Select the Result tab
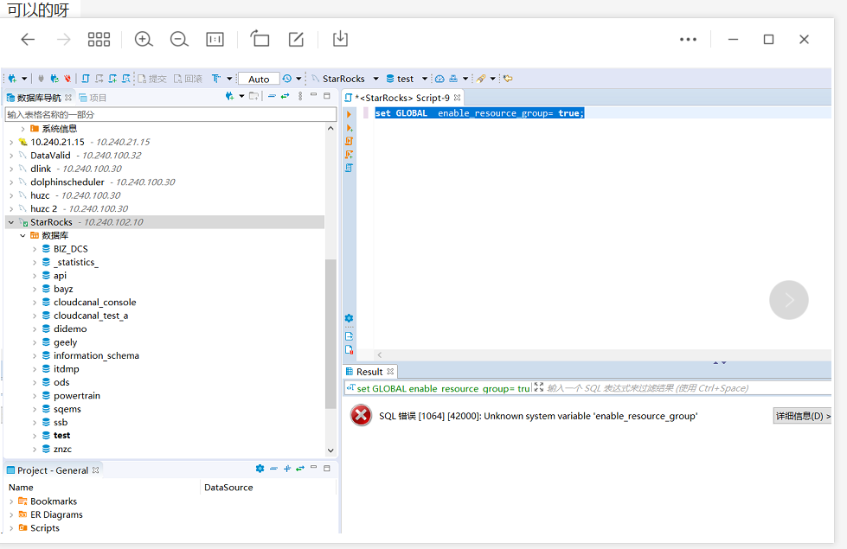 click(369, 372)
